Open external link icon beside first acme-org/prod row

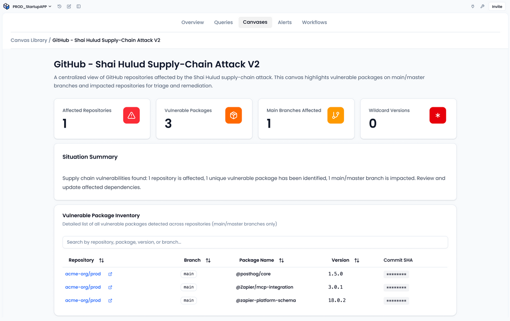109,274
